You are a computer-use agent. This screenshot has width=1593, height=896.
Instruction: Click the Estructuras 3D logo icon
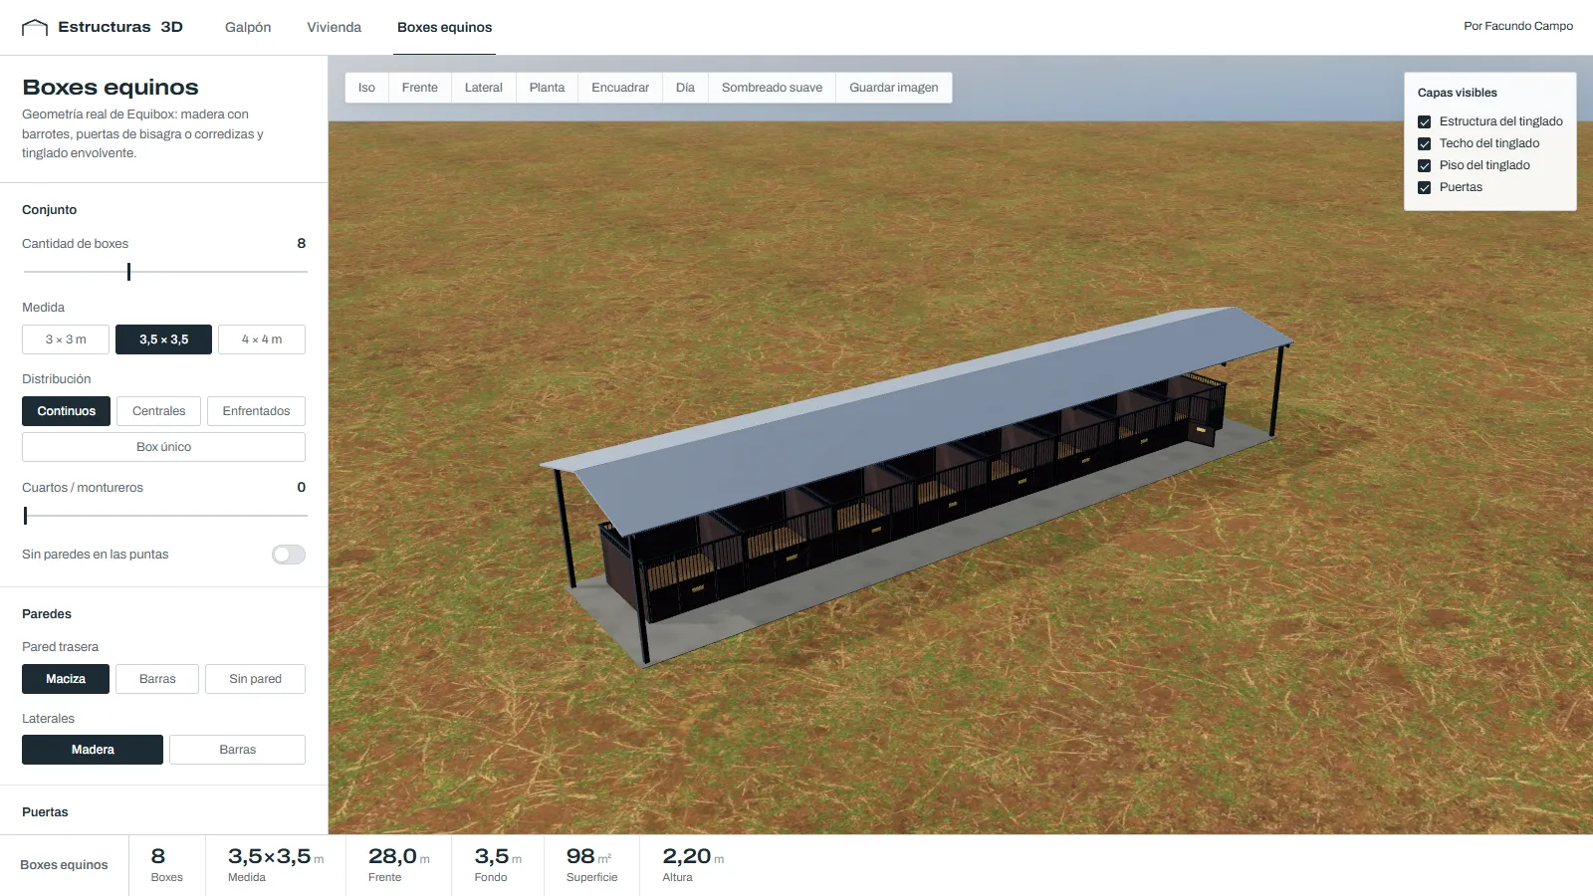tap(35, 27)
